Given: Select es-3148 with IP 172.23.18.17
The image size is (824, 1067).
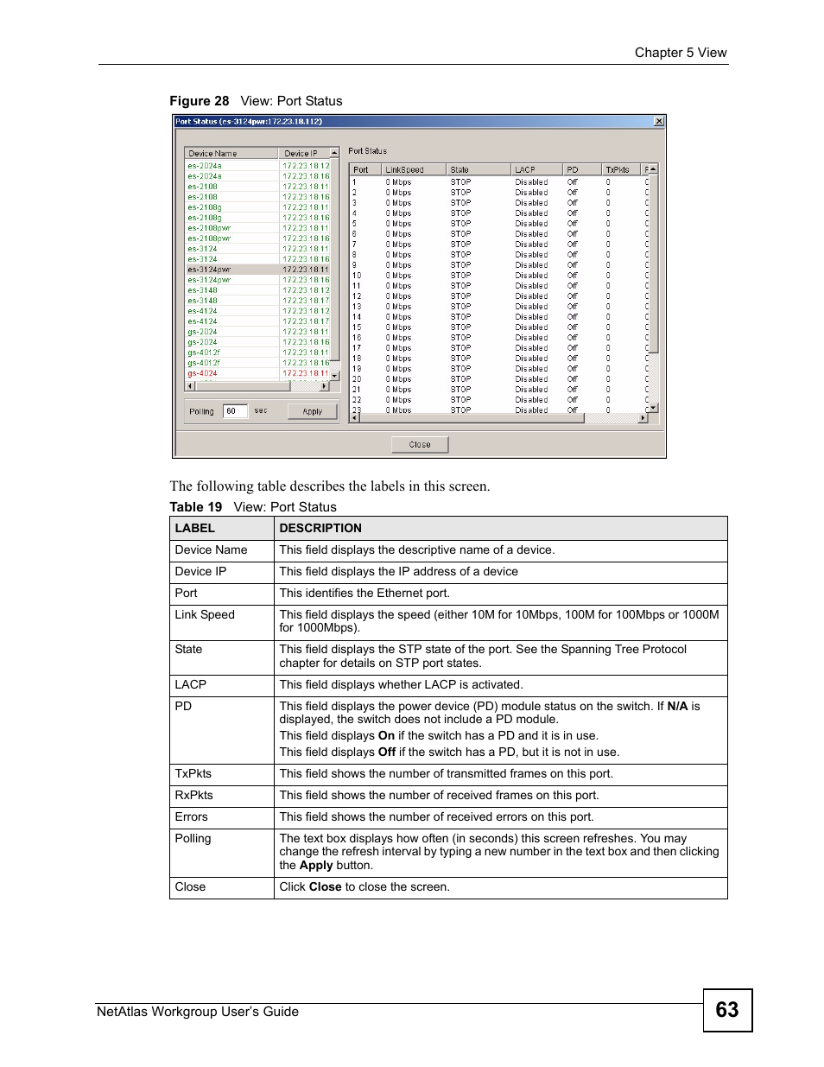Looking at the screenshot, I should click(258, 301).
